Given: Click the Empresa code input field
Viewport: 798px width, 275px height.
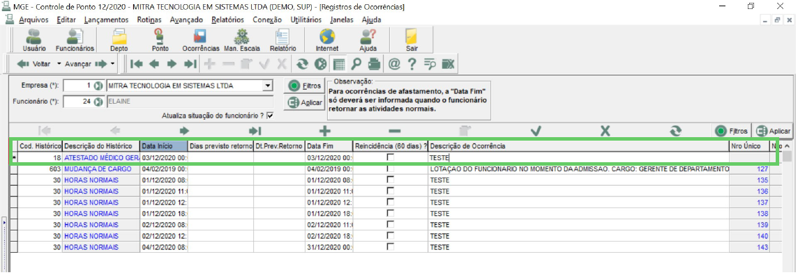Looking at the screenshot, I should 78,86.
